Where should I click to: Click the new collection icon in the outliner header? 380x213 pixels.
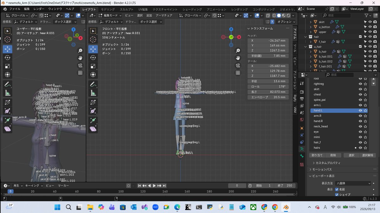375,15
